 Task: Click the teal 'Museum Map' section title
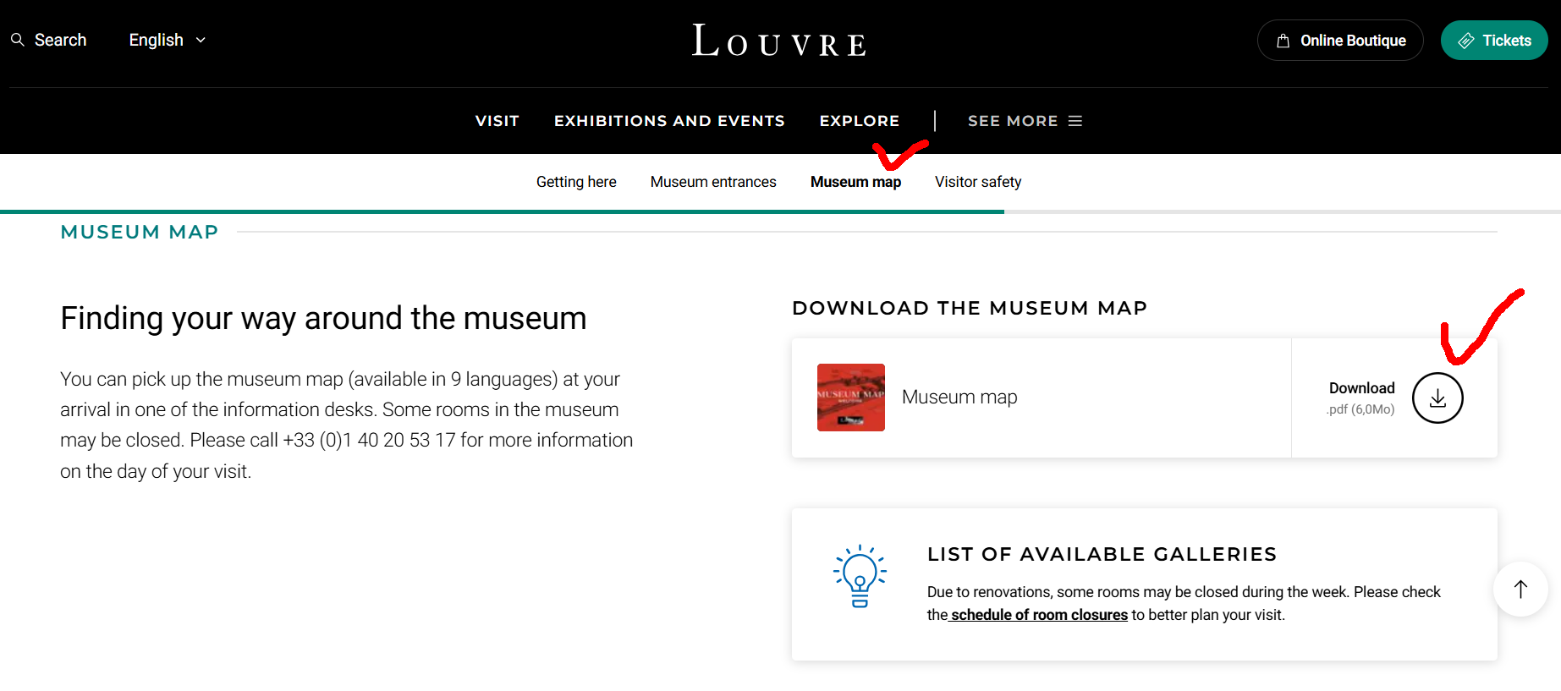click(140, 232)
